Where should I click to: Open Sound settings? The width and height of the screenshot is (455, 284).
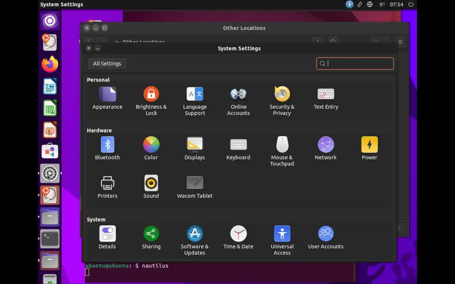point(151,187)
